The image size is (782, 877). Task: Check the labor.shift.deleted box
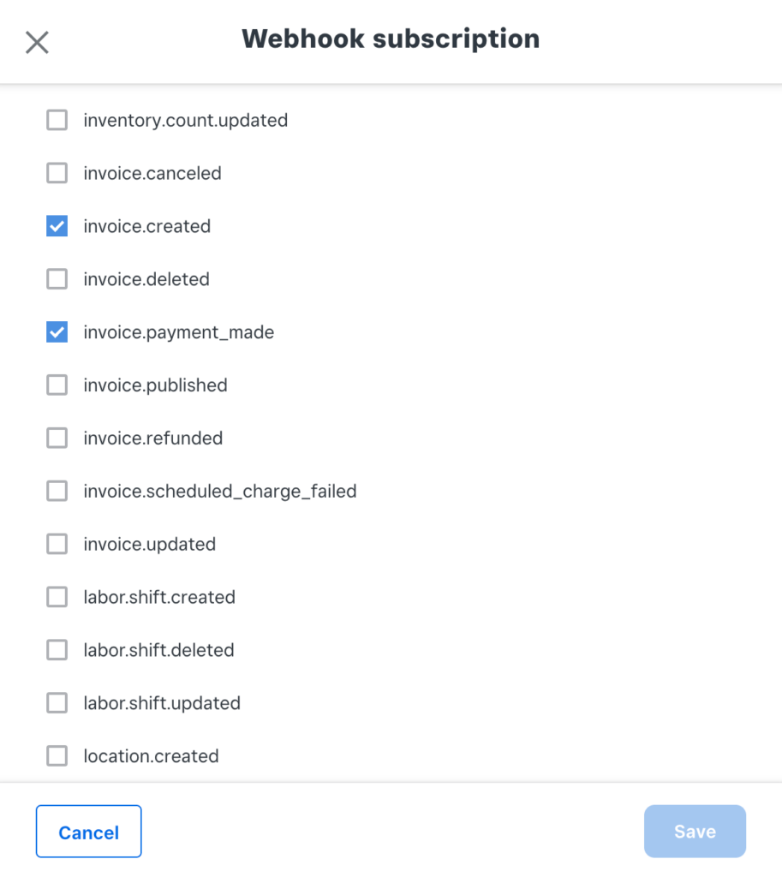pos(57,650)
